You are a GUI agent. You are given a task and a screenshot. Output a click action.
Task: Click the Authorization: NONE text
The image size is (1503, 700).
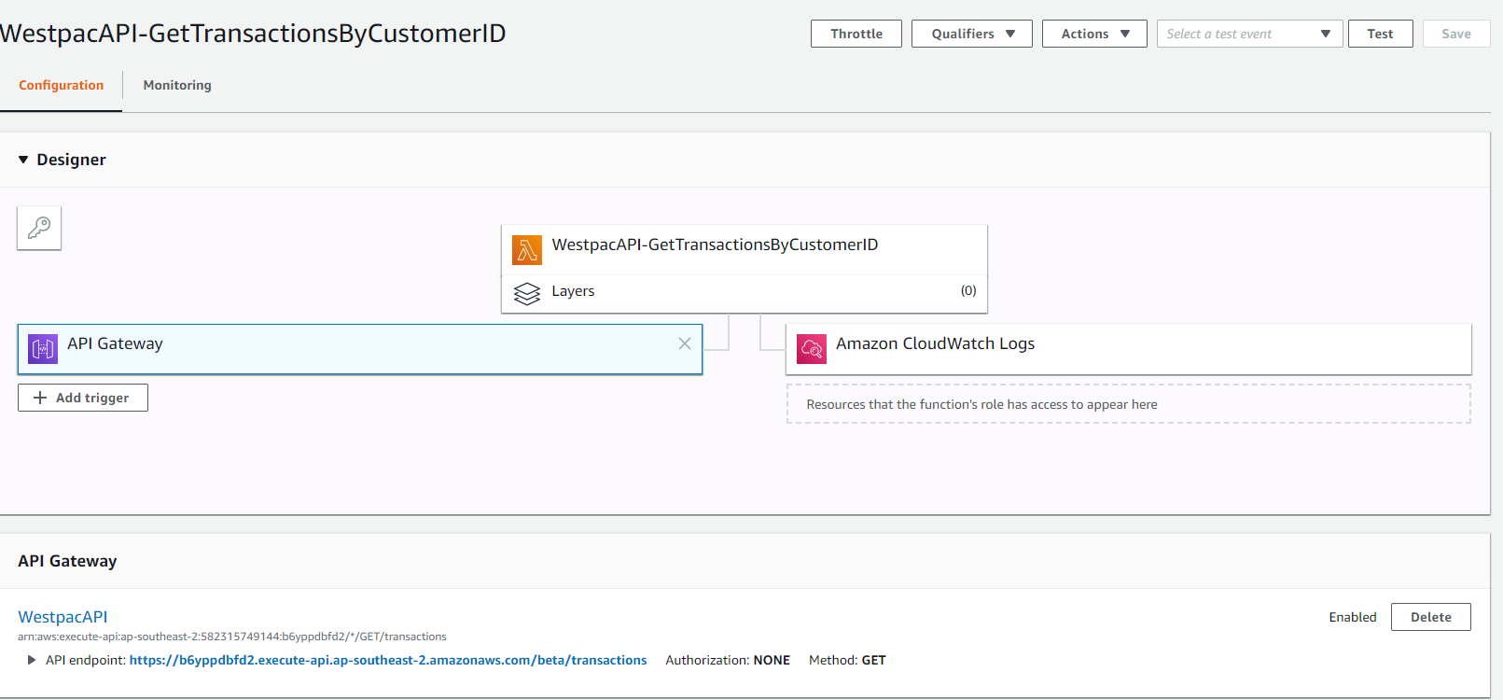click(x=728, y=660)
